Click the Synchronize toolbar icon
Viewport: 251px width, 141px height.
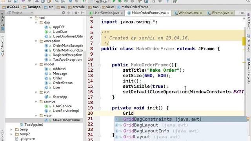[x=16, y=1]
